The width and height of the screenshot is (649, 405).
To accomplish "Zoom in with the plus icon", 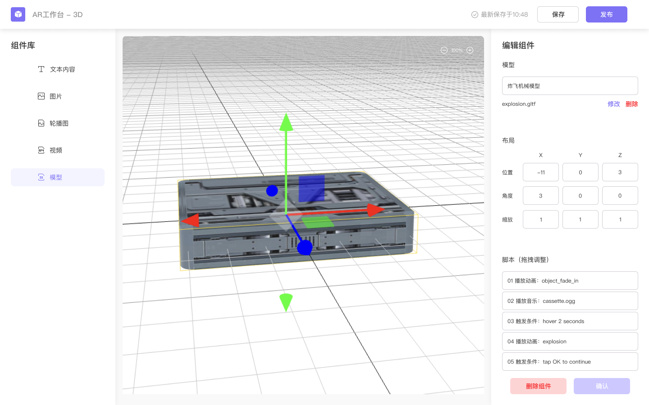I will pyautogui.click(x=470, y=50).
